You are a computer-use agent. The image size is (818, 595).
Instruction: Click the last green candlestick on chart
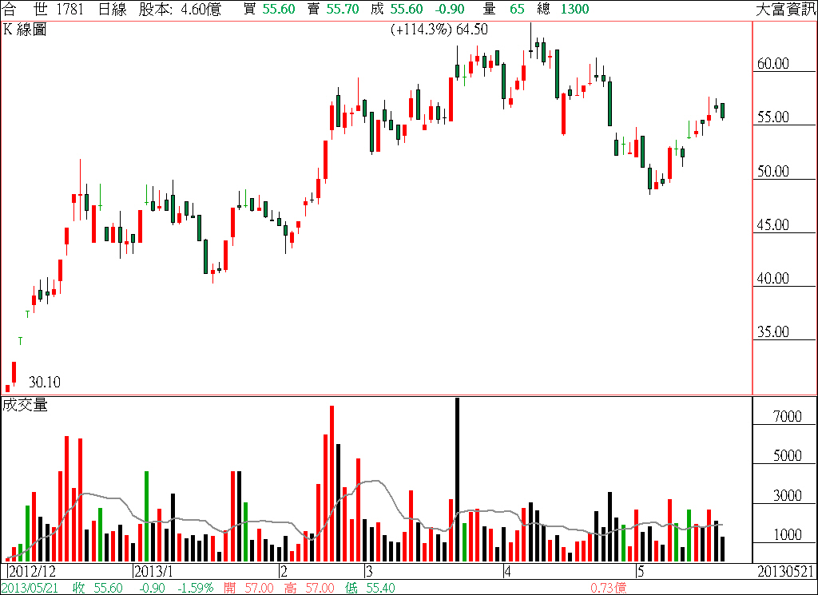[722, 110]
